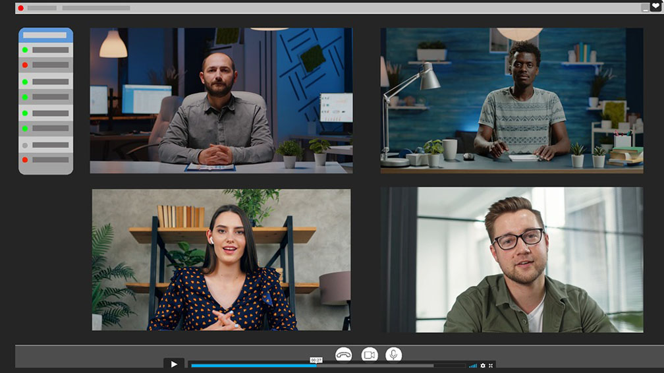End the call with the hang-up button
664x373 pixels.
pos(343,355)
